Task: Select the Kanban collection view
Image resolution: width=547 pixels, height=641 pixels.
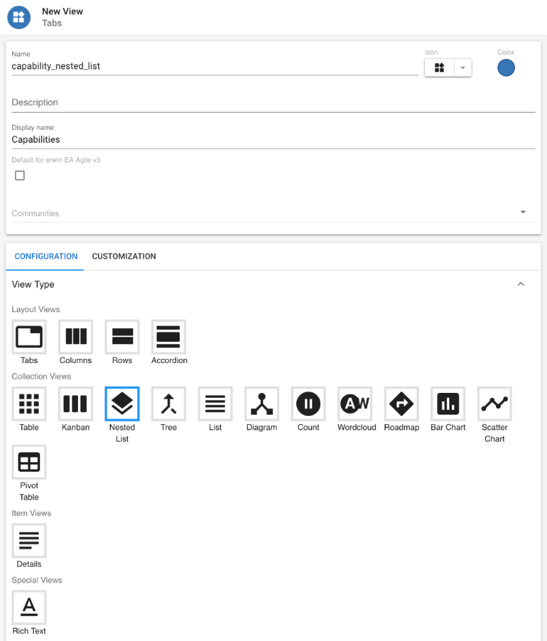Action: (x=75, y=404)
